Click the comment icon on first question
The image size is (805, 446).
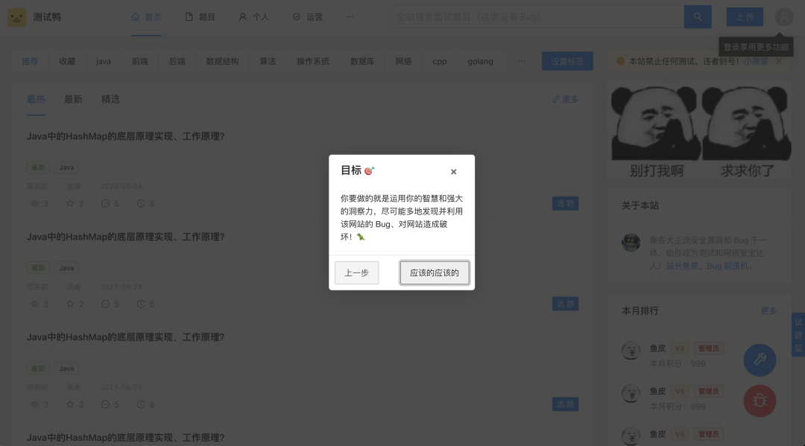(x=105, y=203)
